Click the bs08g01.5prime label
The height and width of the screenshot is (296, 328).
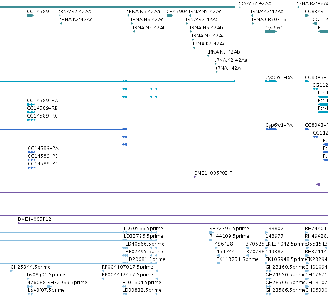(x=46, y=275)
